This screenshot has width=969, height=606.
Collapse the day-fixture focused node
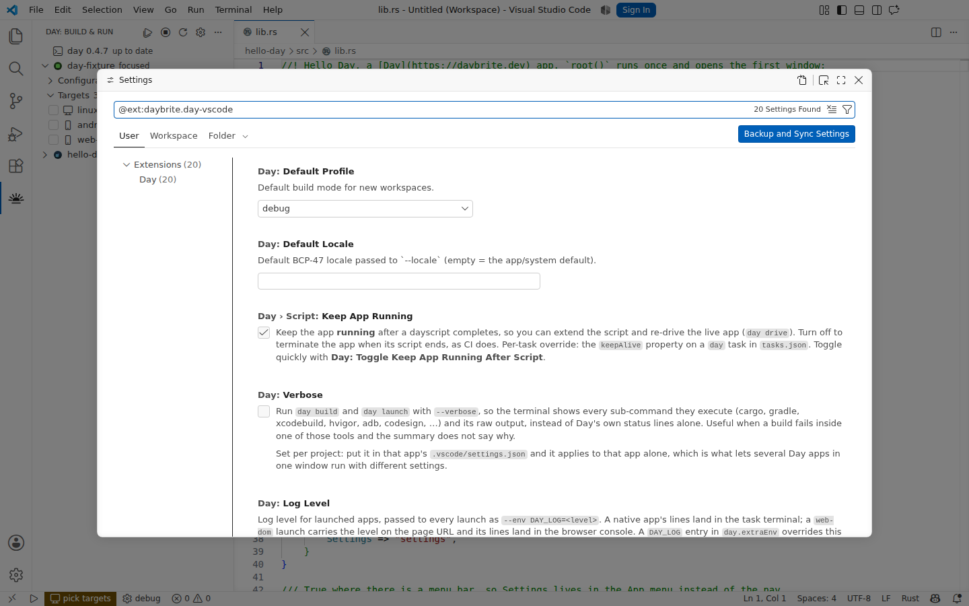45,66
